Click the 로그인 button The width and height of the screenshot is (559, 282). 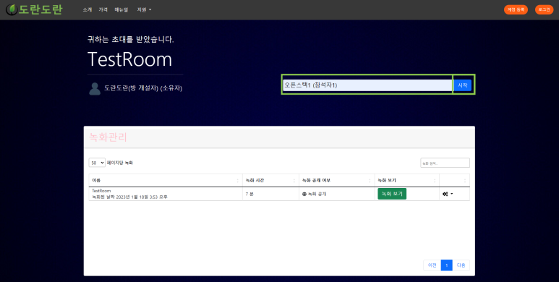point(544,9)
